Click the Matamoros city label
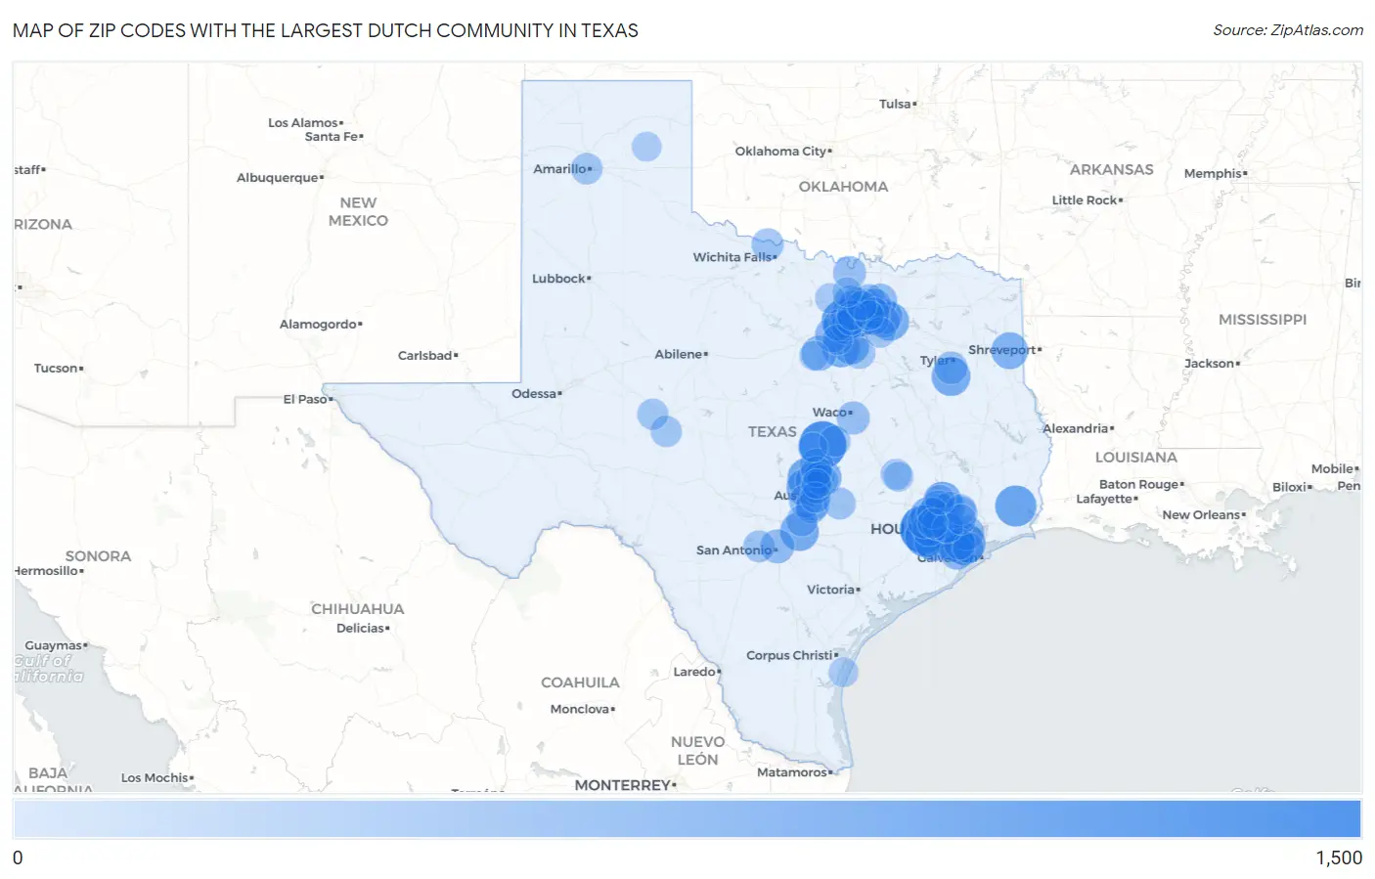Viewport: 1375px width, 879px height. pos(792,772)
